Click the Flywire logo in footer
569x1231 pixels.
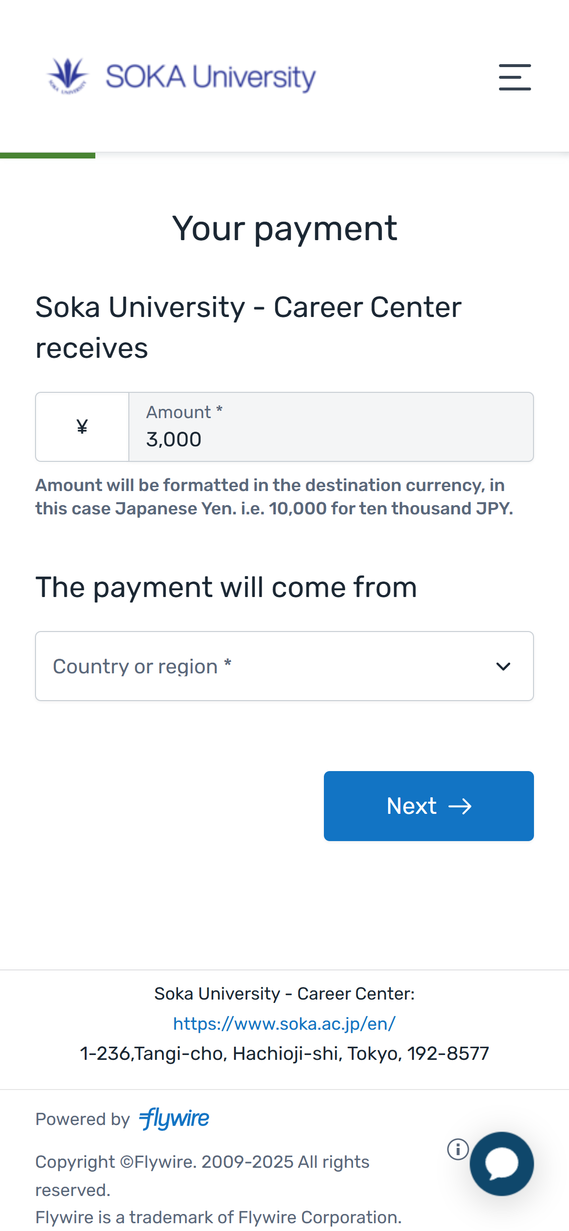tap(174, 1119)
